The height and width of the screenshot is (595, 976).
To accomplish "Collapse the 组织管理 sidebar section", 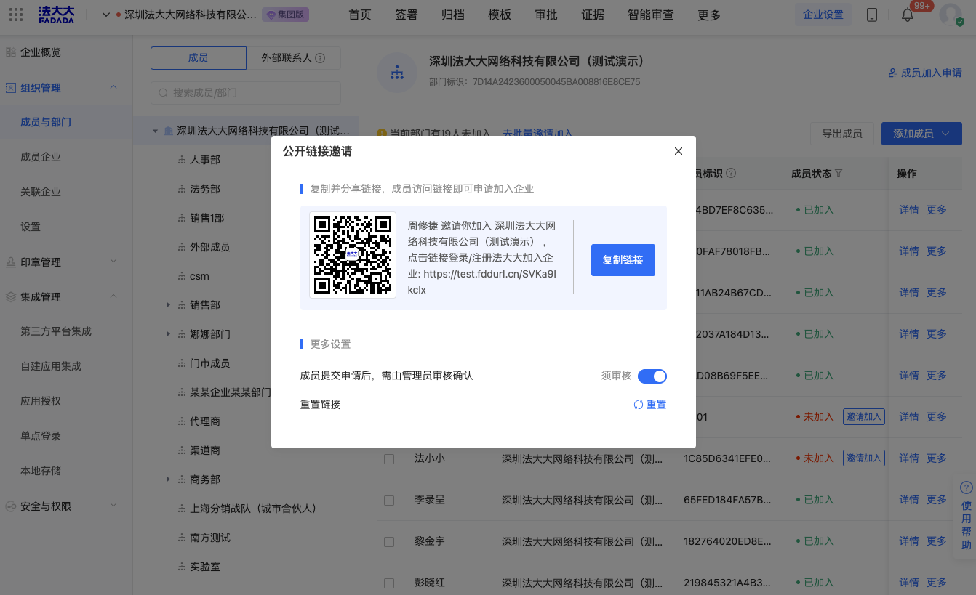I will coord(113,87).
